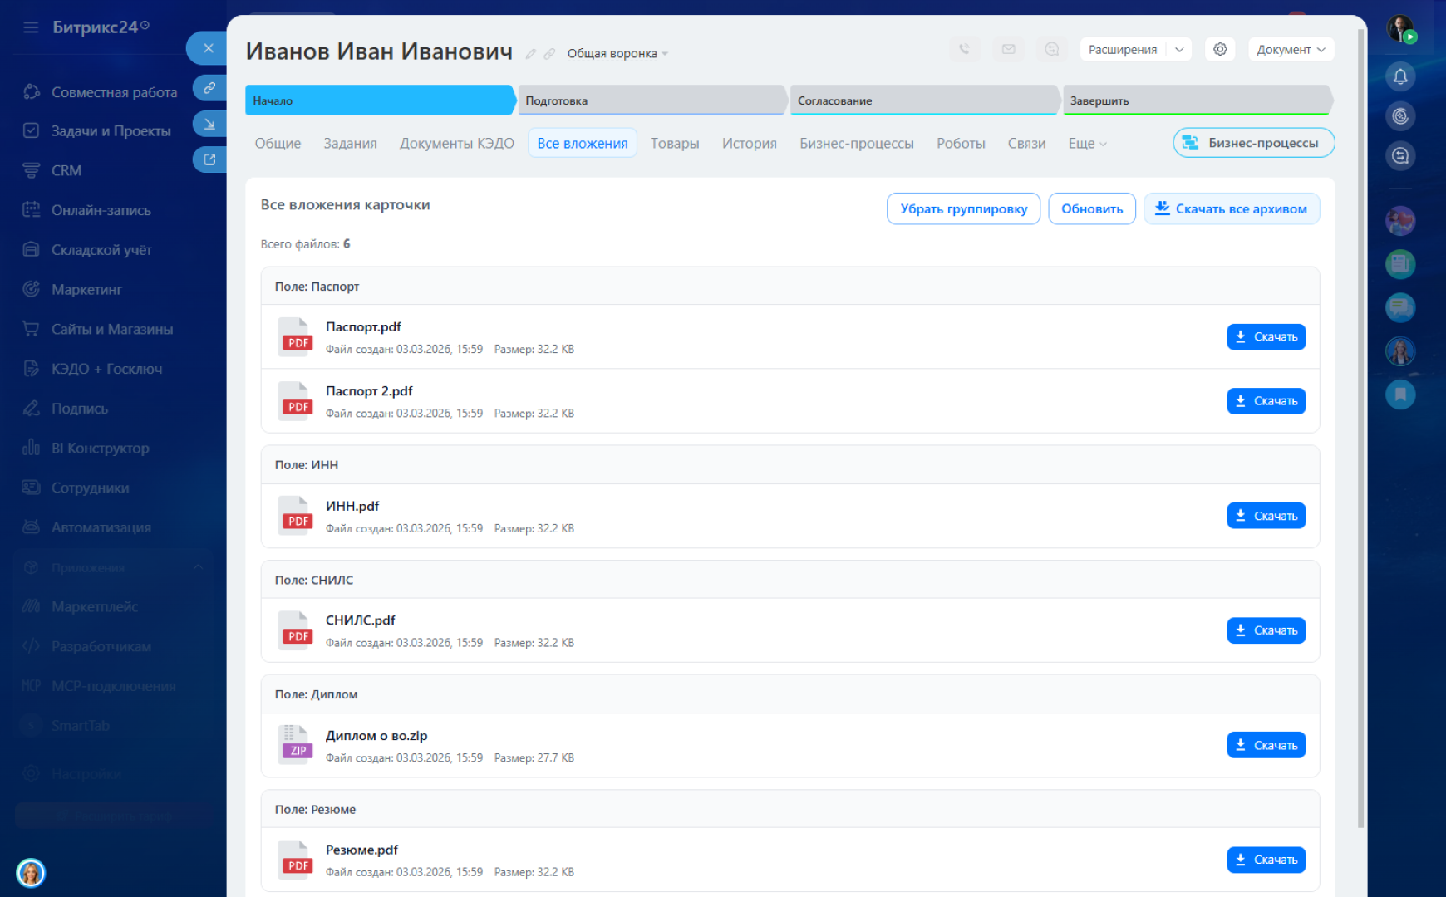Image resolution: width=1446 pixels, height=897 pixels.
Task: Click the Паспорт.pdf file icon
Action: 295,336
